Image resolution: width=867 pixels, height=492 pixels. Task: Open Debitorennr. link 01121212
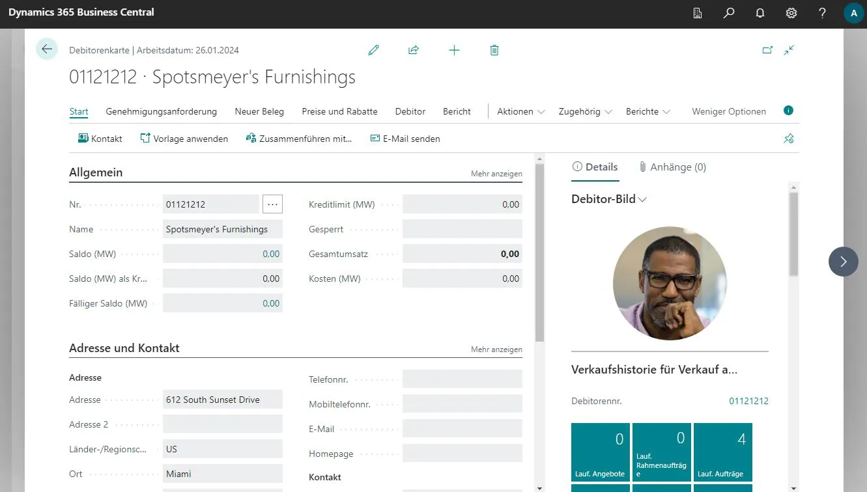coord(748,401)
